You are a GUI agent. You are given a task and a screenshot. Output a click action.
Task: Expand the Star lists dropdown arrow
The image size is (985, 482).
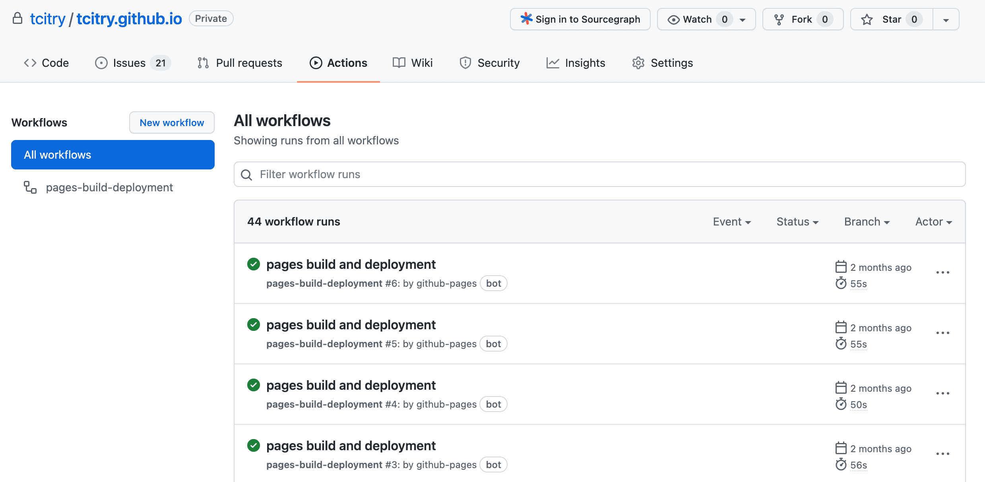tap(946, 19)
